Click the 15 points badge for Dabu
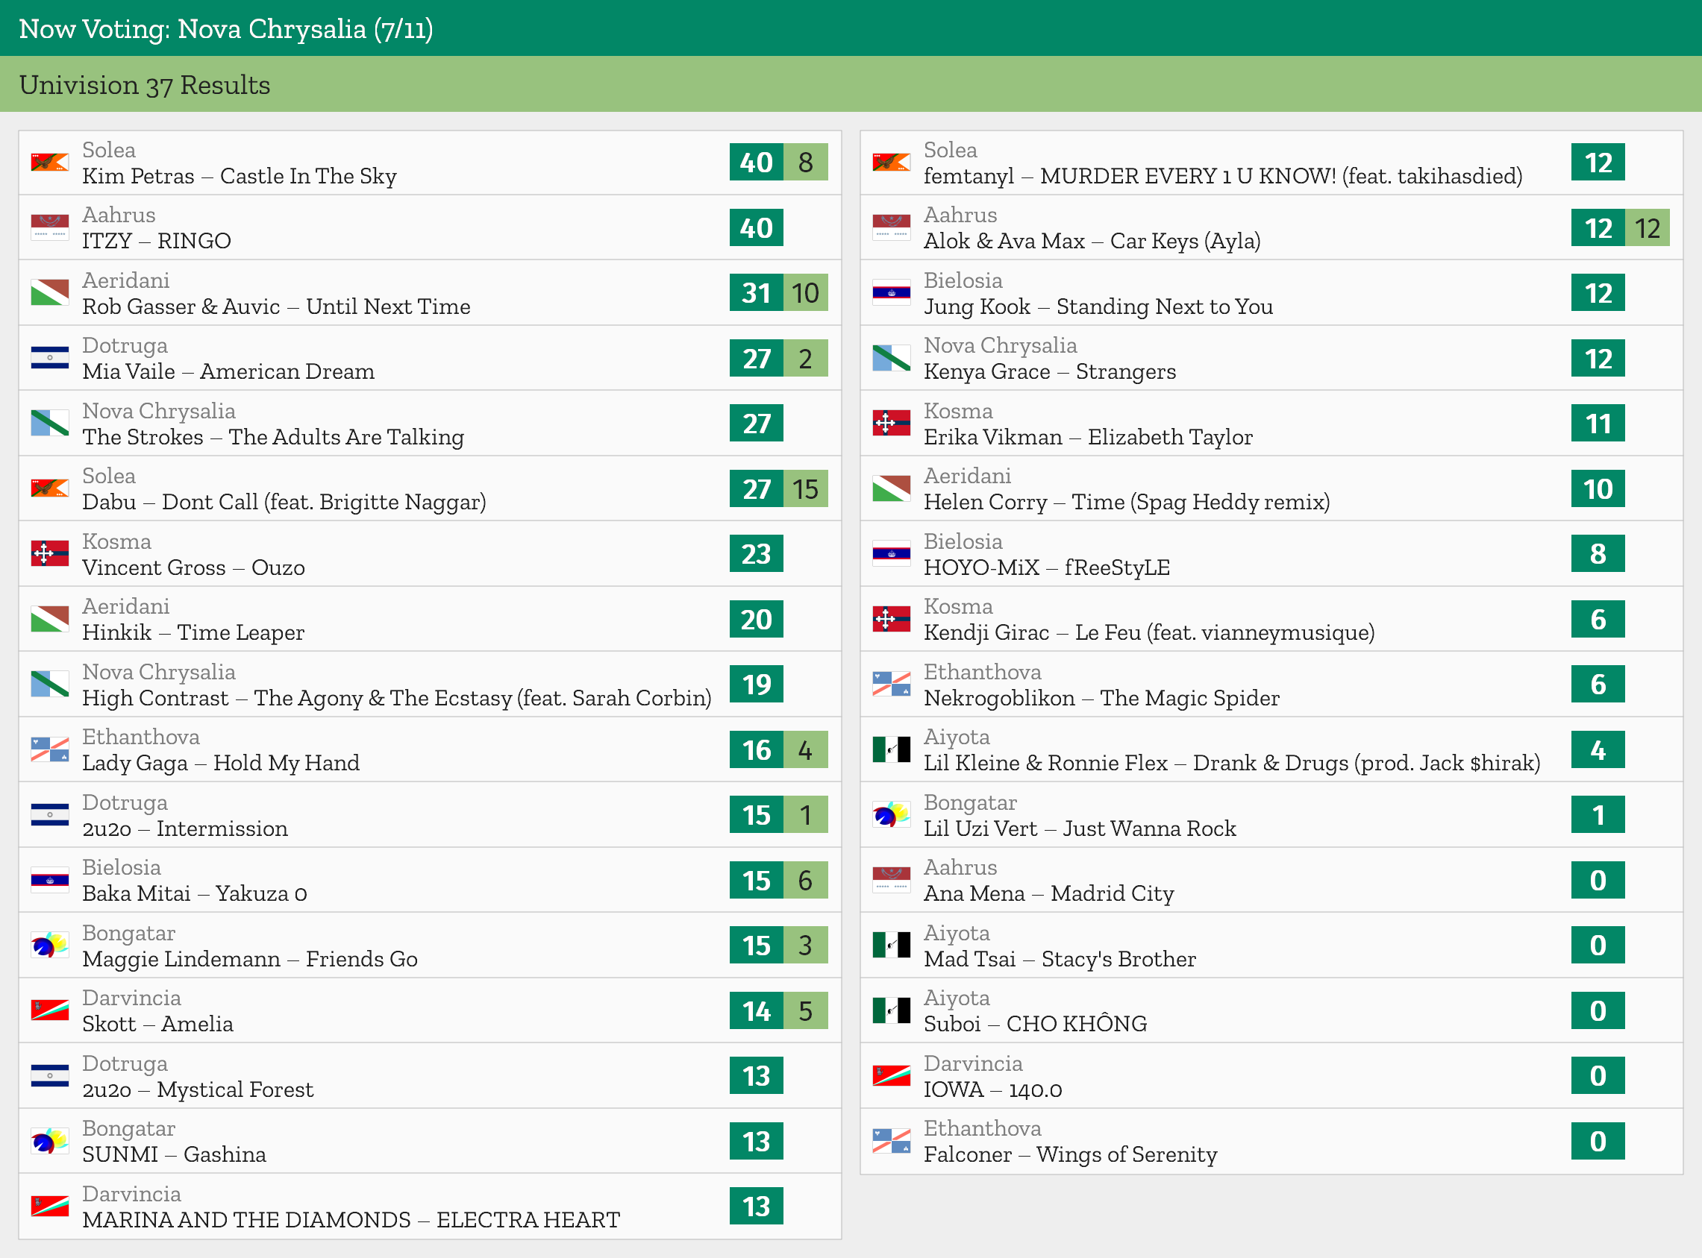The width and height of the screenshot is (1702, 1258). [805, 489]
